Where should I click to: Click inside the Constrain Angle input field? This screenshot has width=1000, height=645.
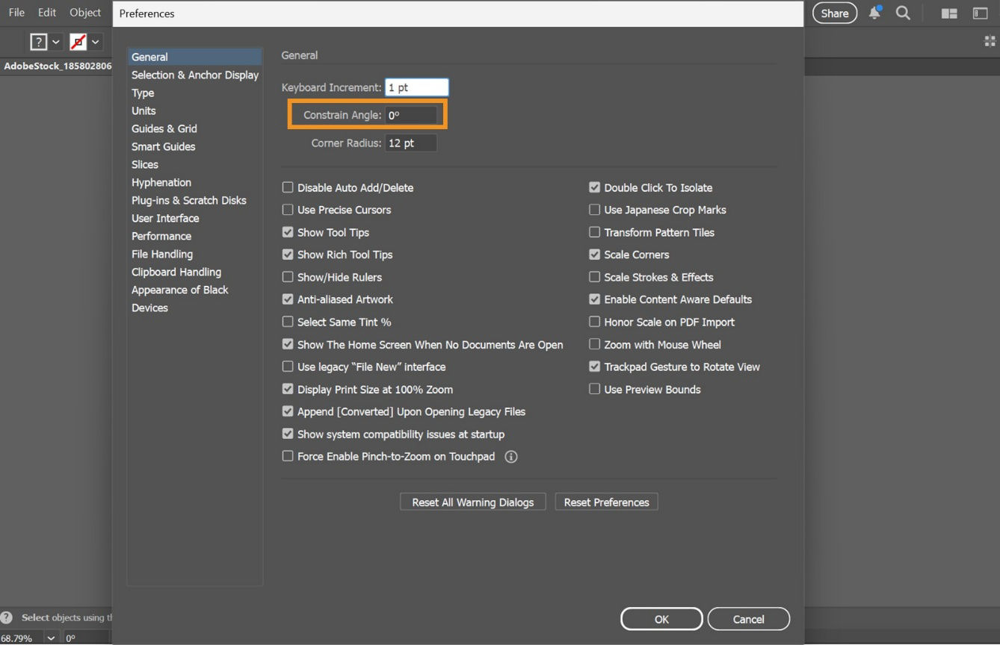pos(411,114)
